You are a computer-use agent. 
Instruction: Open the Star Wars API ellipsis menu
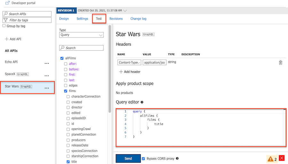(x=47, y=88)
